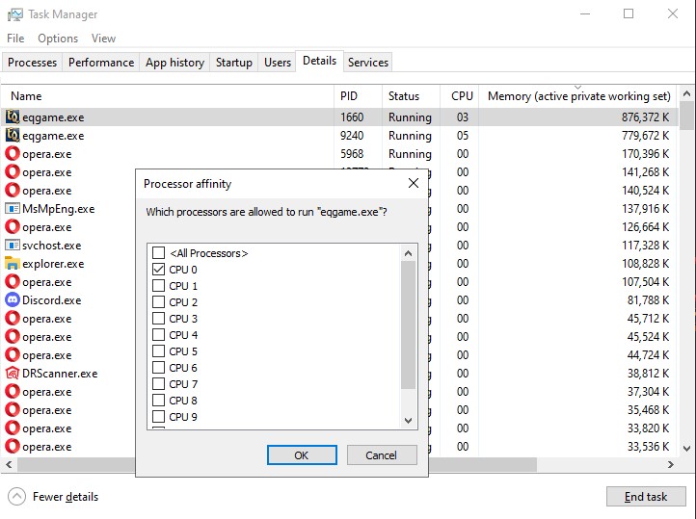Image resolution: width=696 pixels, height=519 pixels.
Task: Confirm affinity with OK button
Action: pyautogui.click(x=301, y=455)
